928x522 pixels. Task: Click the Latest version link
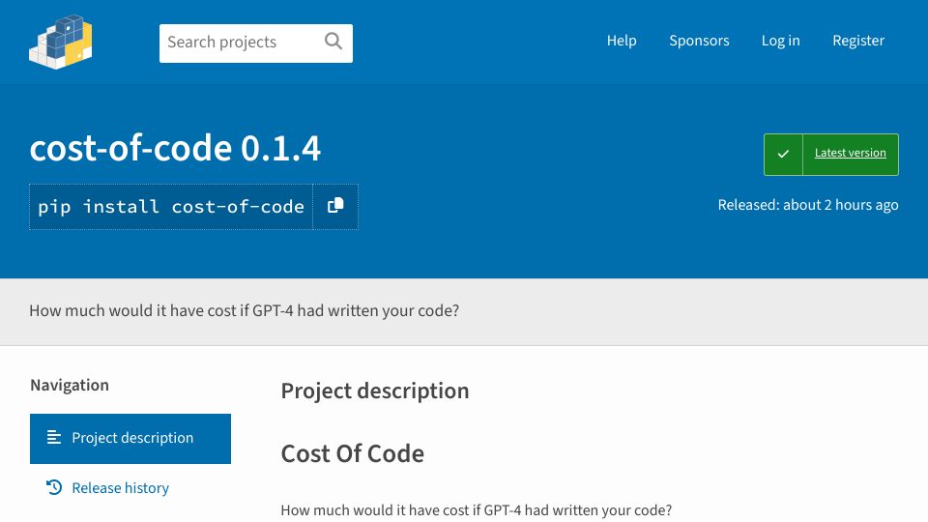point(850,153)
